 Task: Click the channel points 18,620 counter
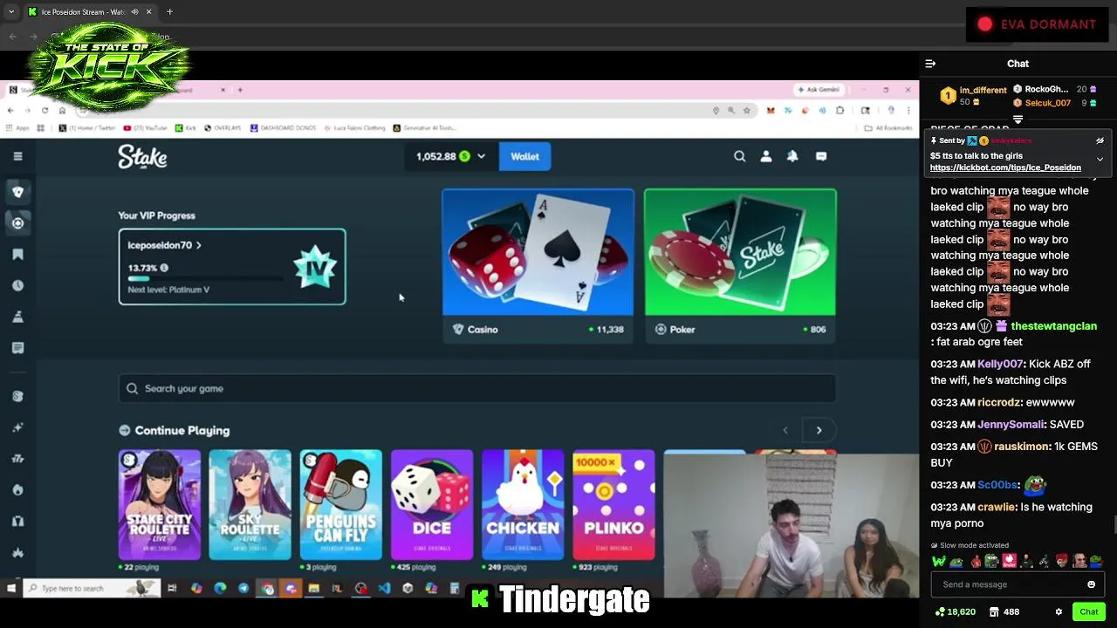click(x=955, y=612)
